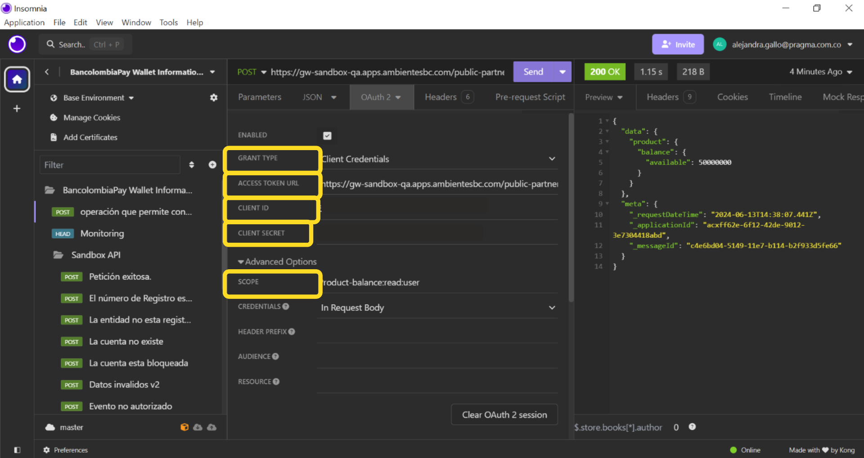Open the Preview mode dropdown

click(x=603, y=98)
